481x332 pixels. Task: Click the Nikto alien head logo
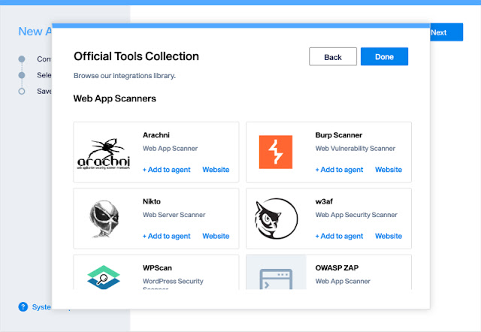104,219
